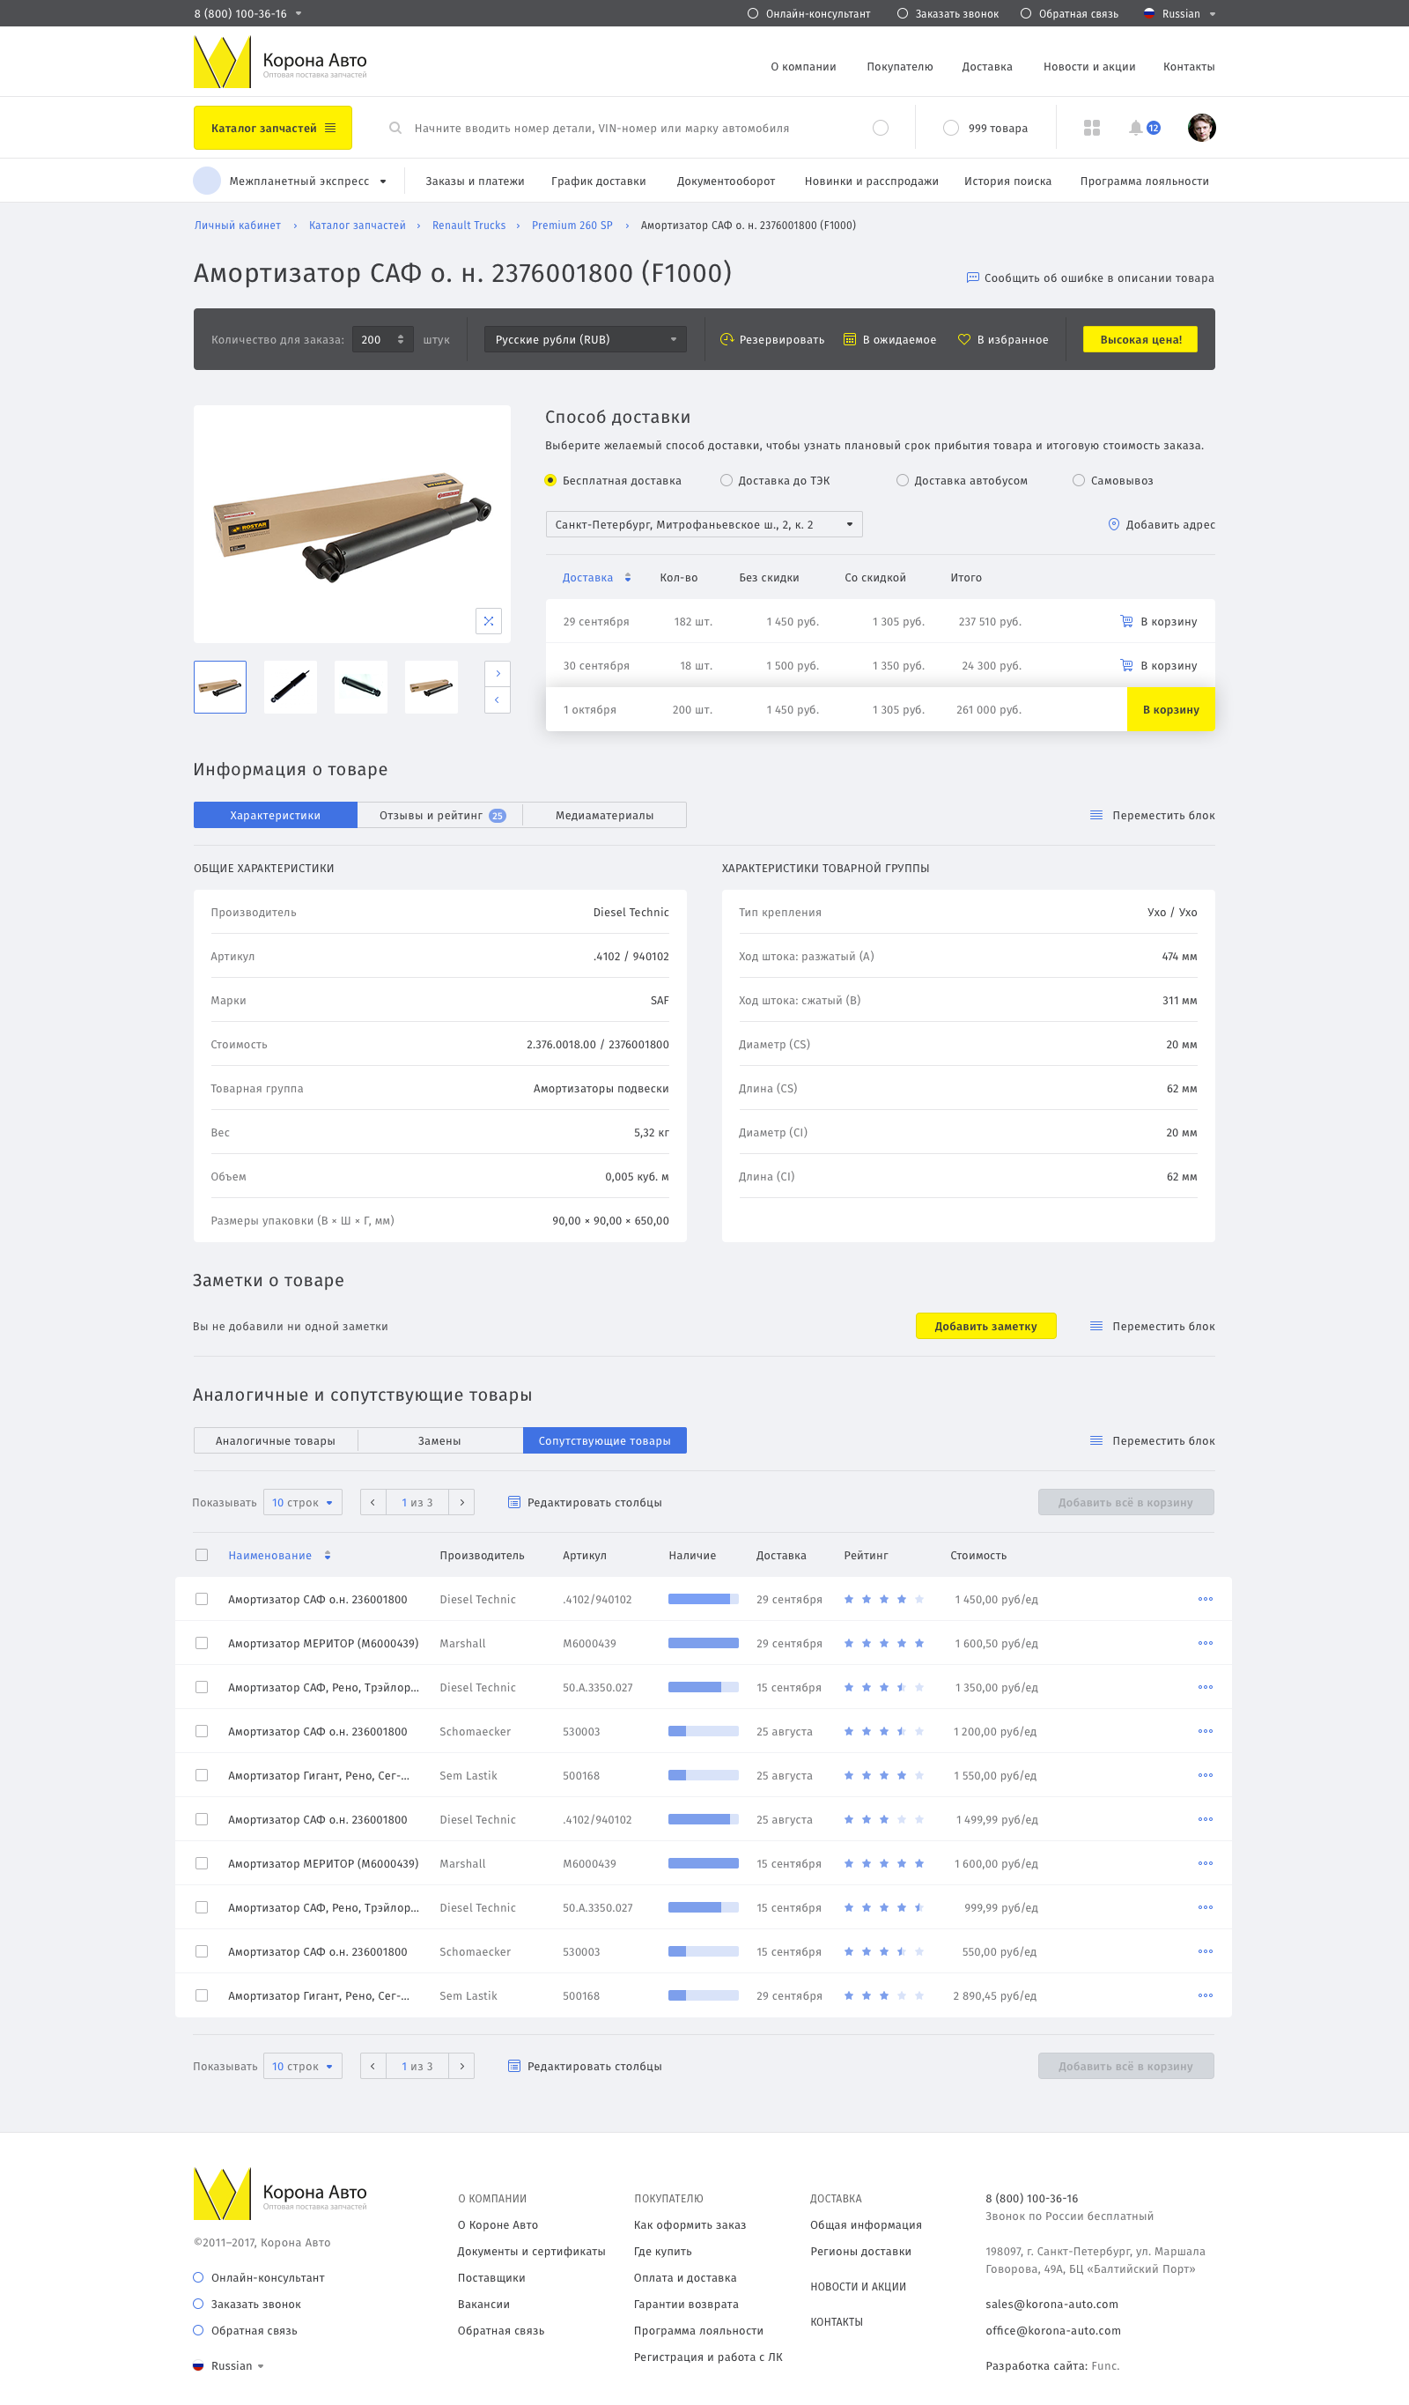Click the В ожидаемое calendar icon
Image resolution: width=1409 pixels, height=2405 pixels.
(849, 340)
